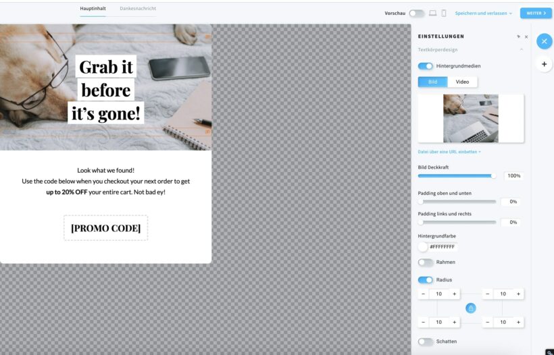This screenshot has height=355, width=554.
Task: Open the Speichern und verlassen dropdown
Action: tap(483, 13)
